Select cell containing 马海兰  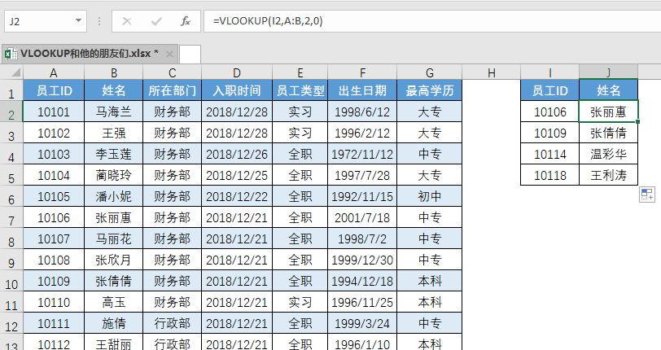click(x=114, y=112)
